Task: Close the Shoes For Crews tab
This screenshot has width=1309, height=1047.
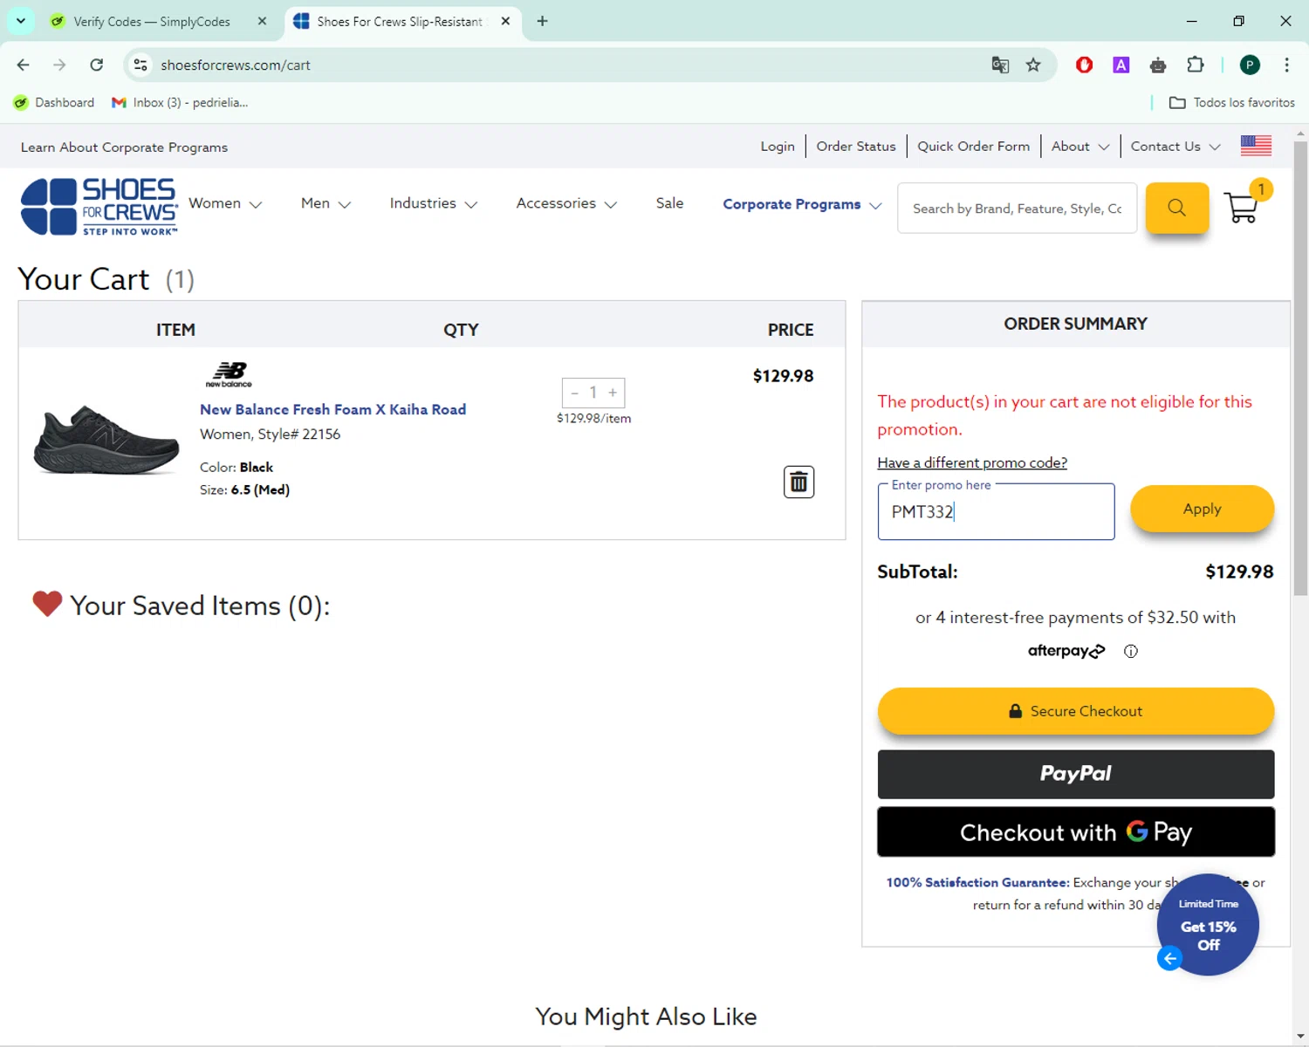Action: point(505,21)
